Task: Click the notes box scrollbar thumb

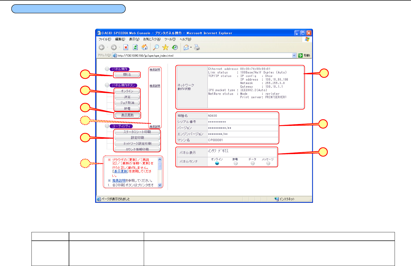Action: point(160,166)
